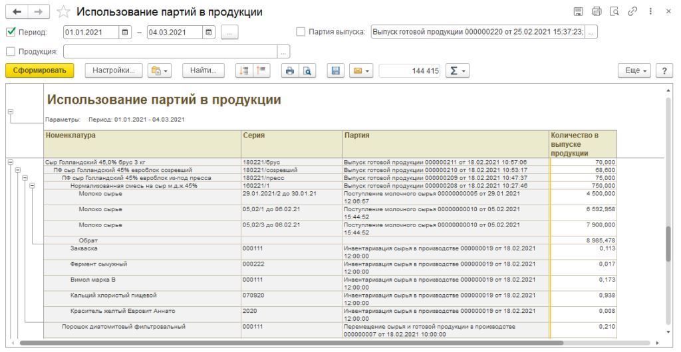The height and width of the screenshot is (352, 681).
Task: Click the Партия выпуска value field
Action: point(477,32)
